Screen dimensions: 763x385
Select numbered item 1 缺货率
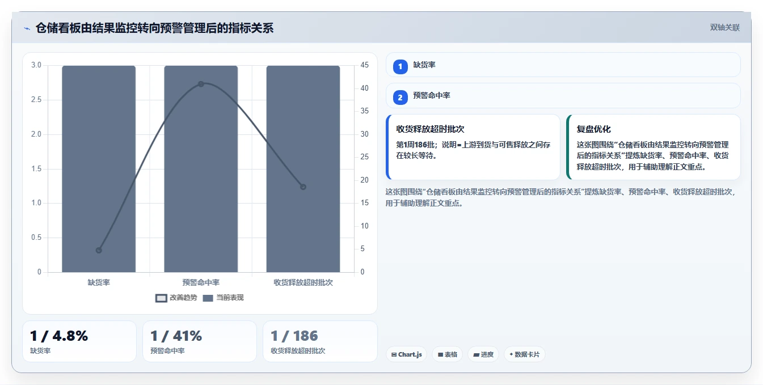point(563,65)
